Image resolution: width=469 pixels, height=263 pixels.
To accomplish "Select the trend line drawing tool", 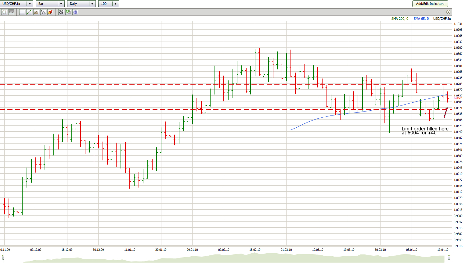I will (x=29, y=12).
